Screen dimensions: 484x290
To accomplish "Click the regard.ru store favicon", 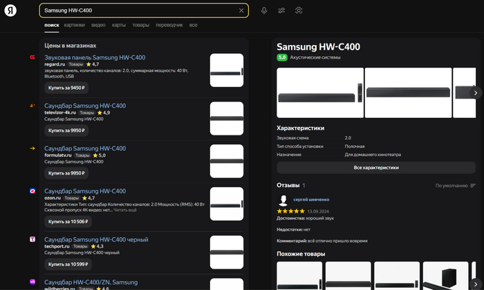I will [32, 58].
